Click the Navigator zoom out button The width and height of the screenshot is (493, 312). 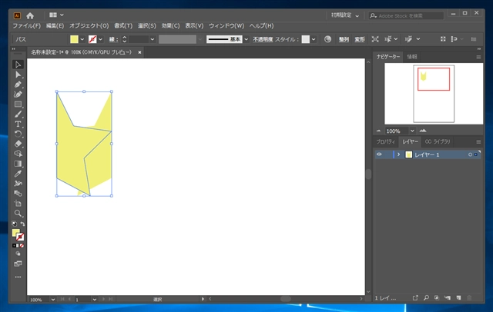click(378, 131)
